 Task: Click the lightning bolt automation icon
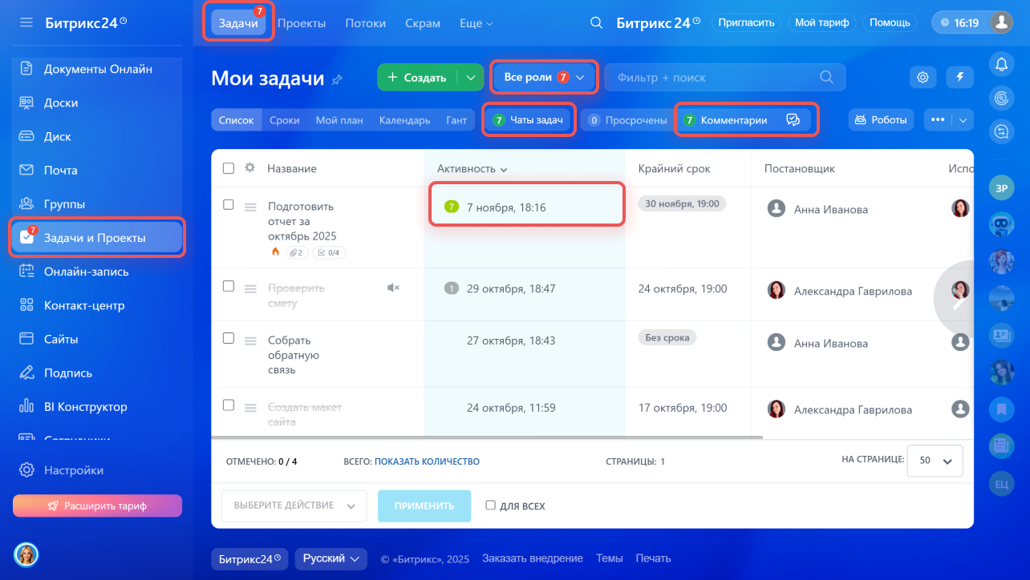tap(959, 77)
